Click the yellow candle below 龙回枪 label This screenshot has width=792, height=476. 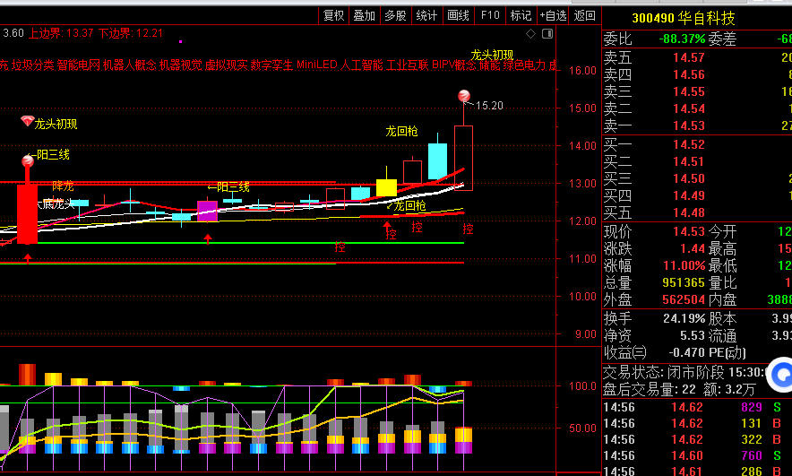pos(386,187)
